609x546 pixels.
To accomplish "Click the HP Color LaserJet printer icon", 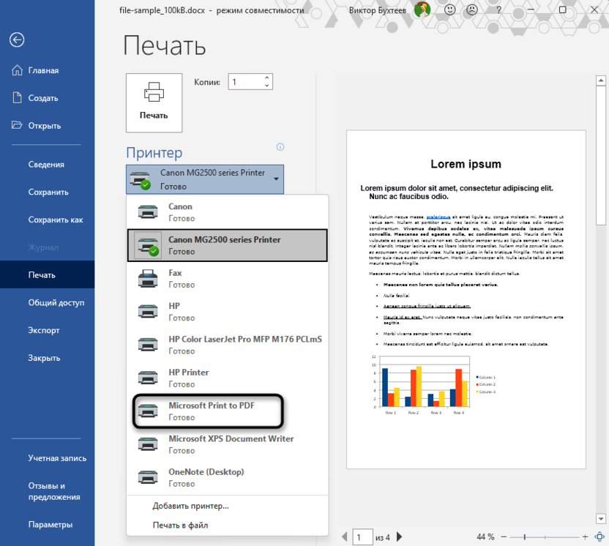I will coord(148,345).
